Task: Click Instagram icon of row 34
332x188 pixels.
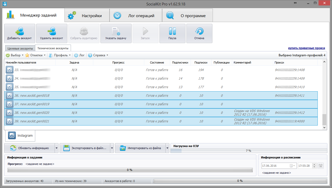Action: [x=10, y=78]
